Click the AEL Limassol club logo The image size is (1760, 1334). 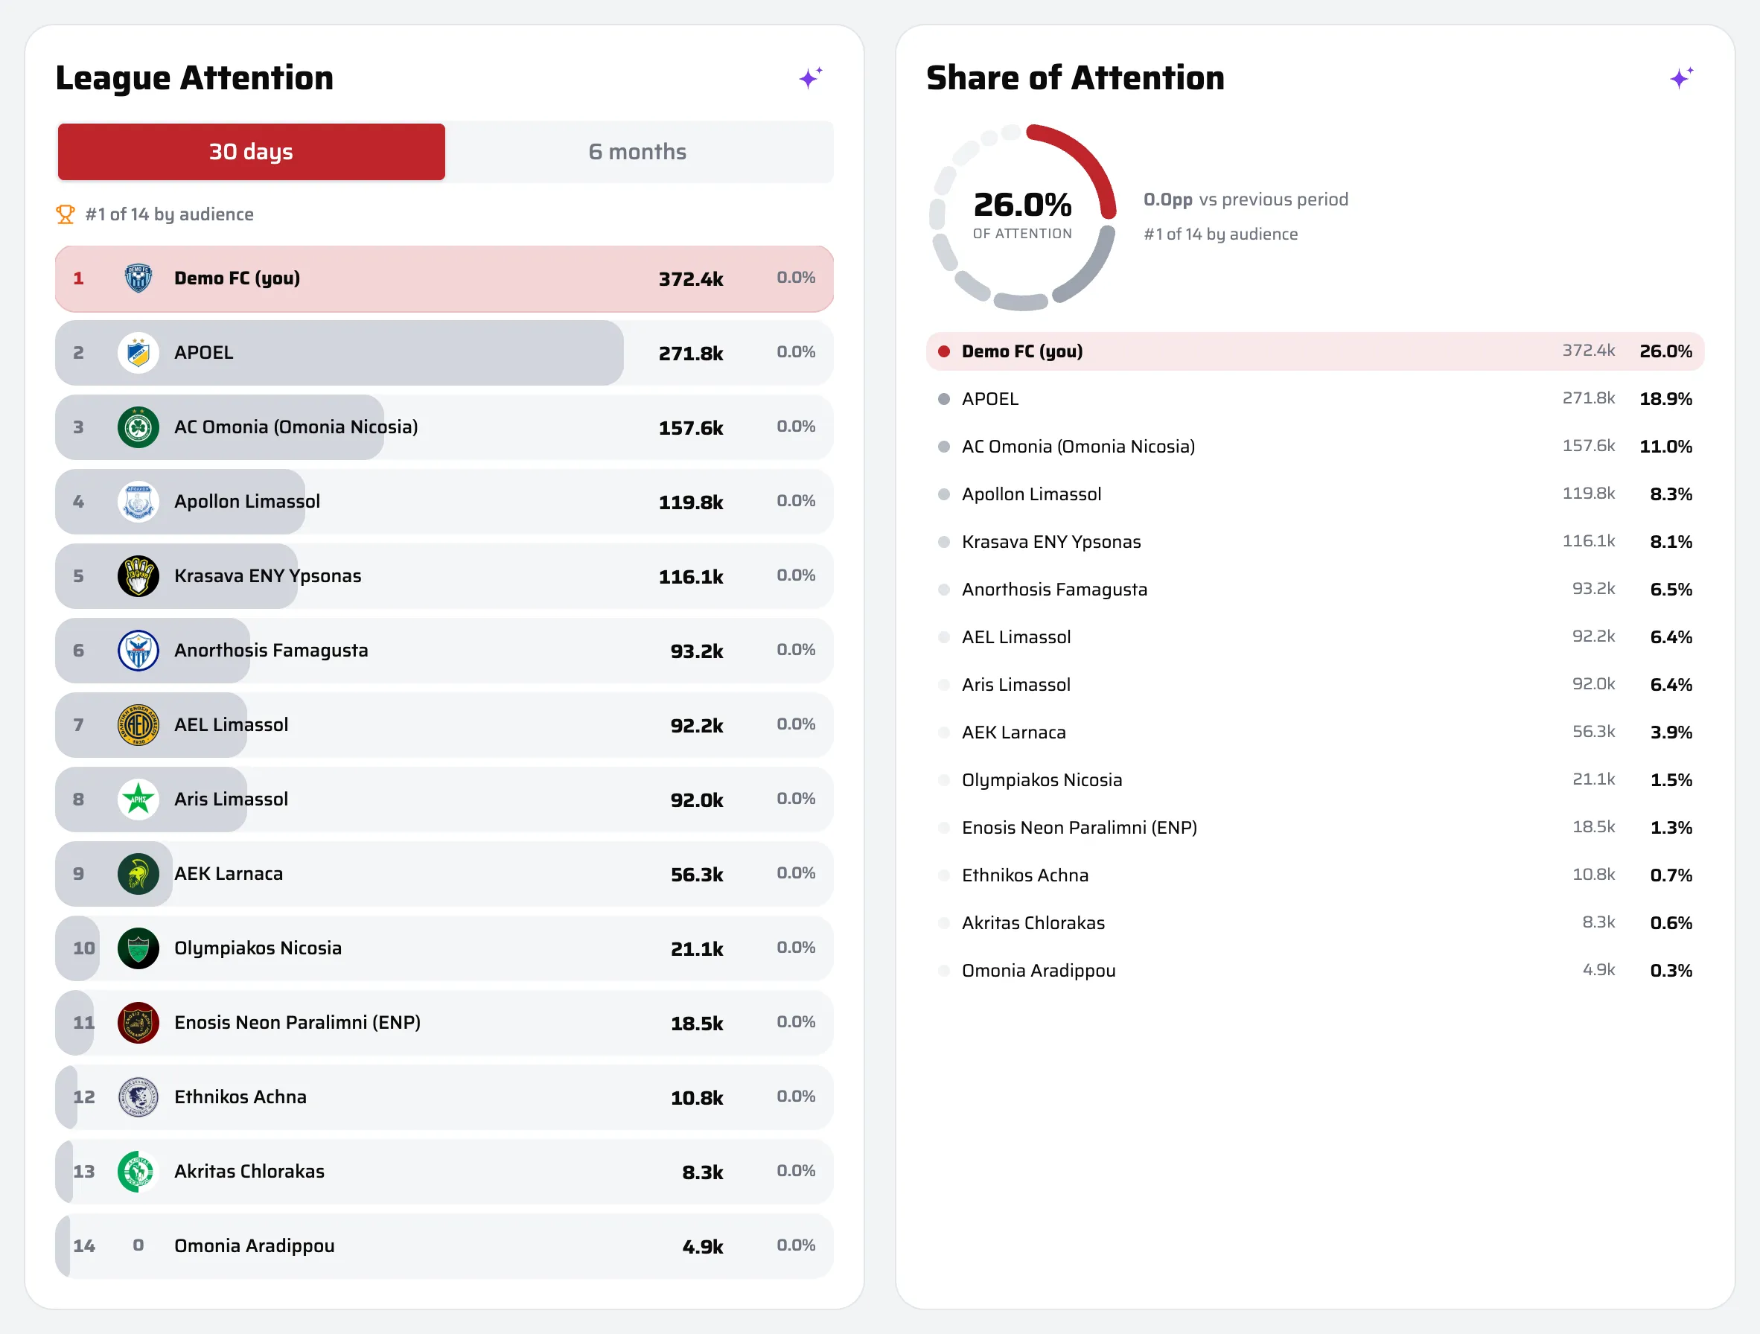(138, 724)
